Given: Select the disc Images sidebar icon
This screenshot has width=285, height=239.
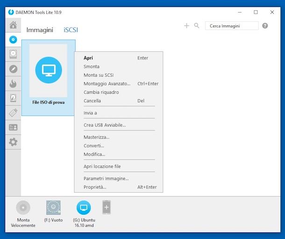Looking at the screenshot, I should pyautogui.click(x=13, y=40).
